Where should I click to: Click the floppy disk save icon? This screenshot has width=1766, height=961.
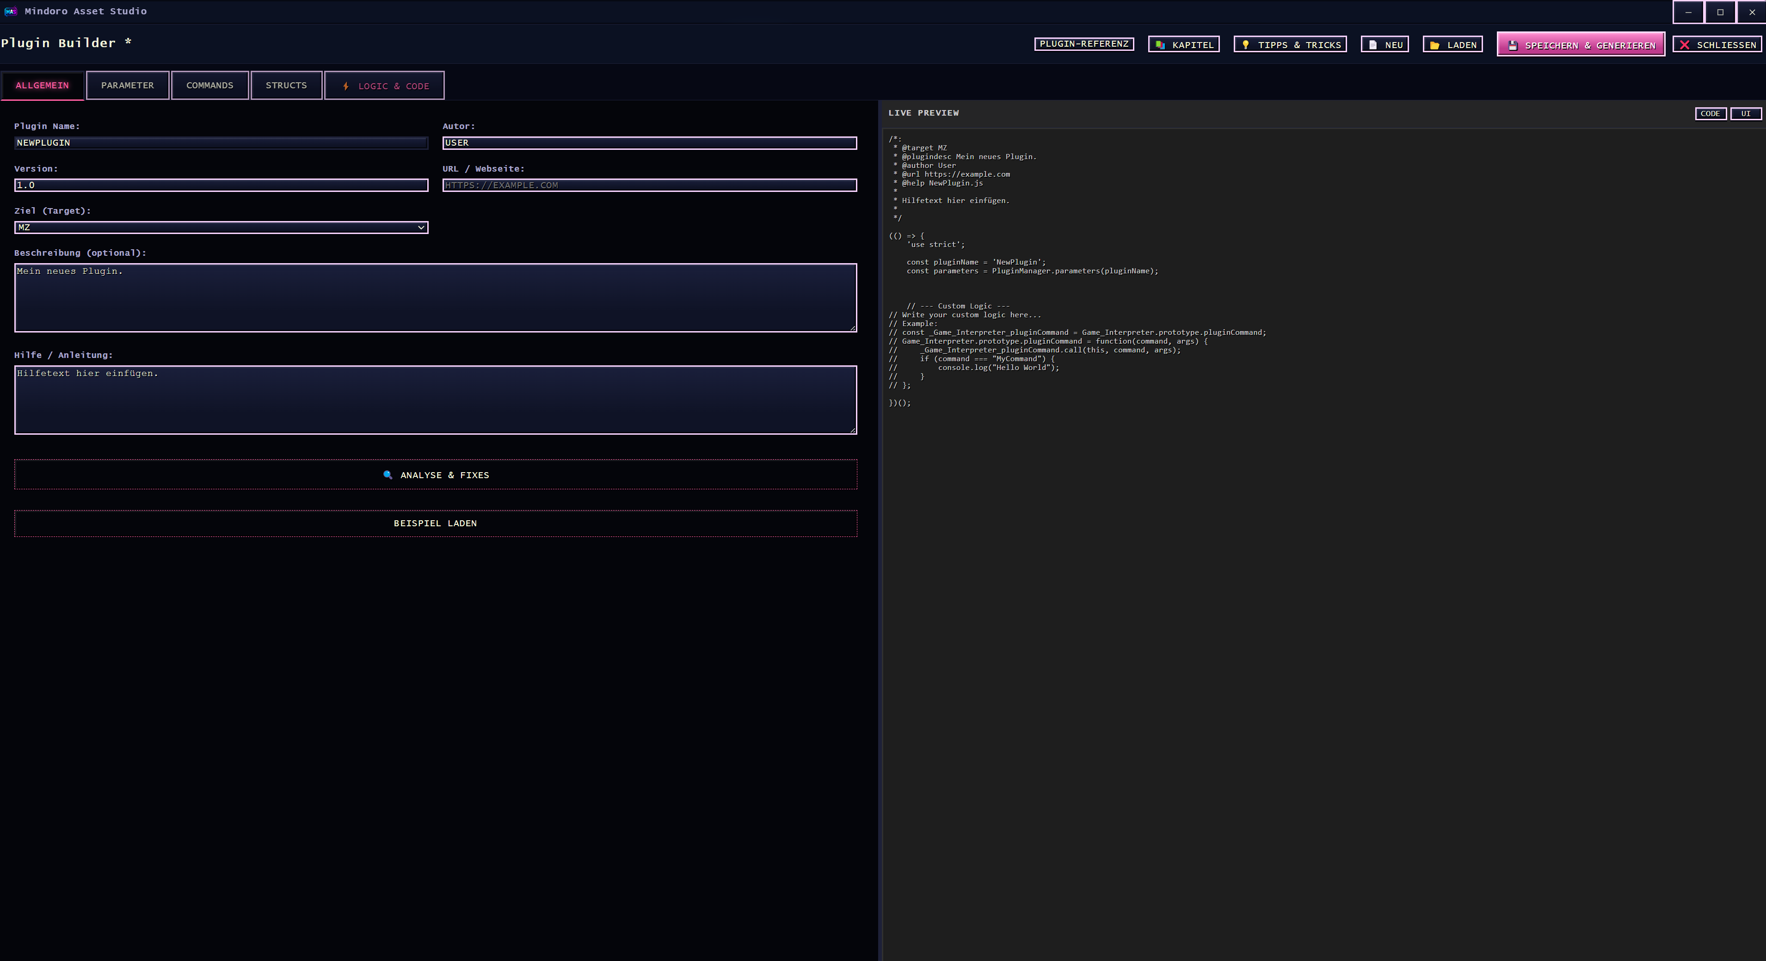coord(1513,45)
